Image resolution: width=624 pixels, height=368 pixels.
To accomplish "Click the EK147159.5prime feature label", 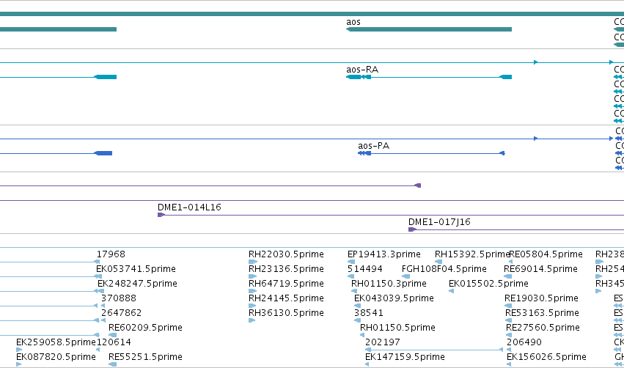I will pyautogui.click(x=405, y=357).
